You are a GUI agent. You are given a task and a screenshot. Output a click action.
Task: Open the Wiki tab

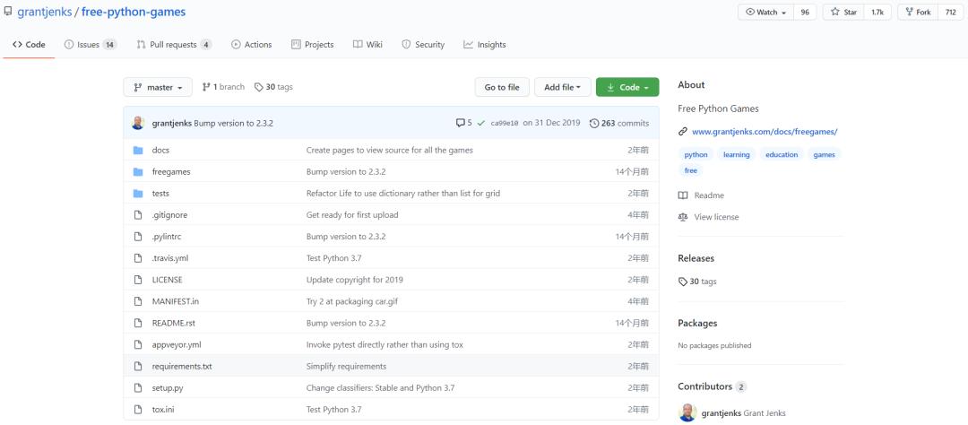click(368, 45)
